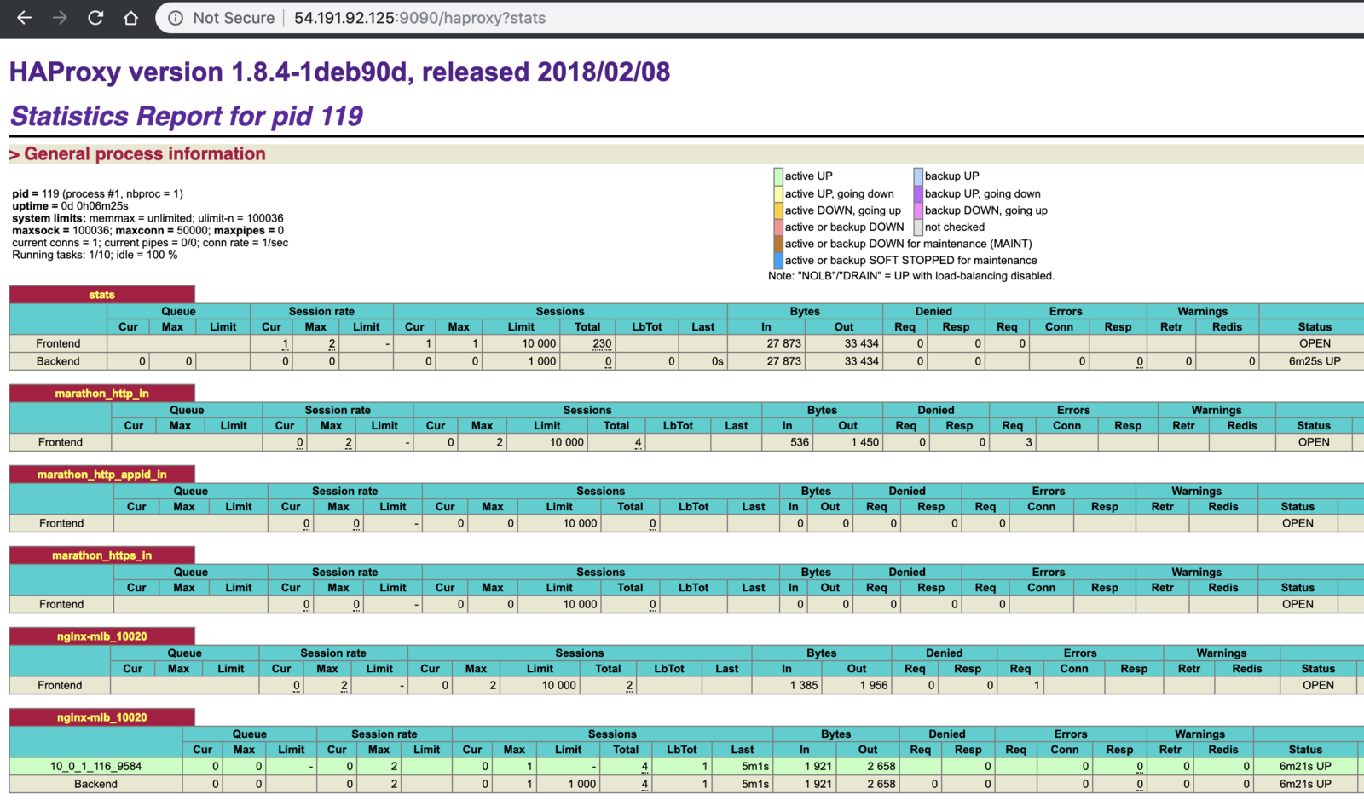The height and width of the screenshot is (800, 1364).
Task: Click the 'maxsock = 100036' limits line
Action: click(148, 230)
